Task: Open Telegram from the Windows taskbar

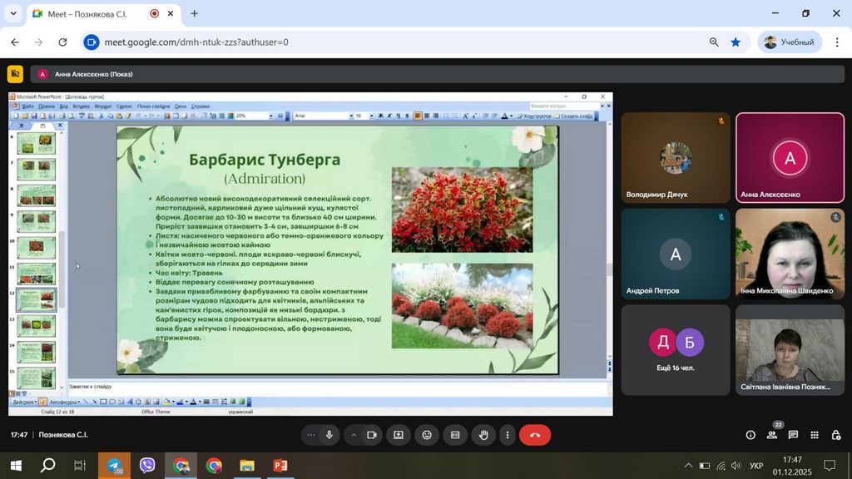Action: 114,466
